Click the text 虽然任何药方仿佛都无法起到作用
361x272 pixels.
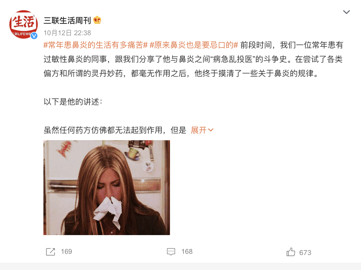pos(103,130)
